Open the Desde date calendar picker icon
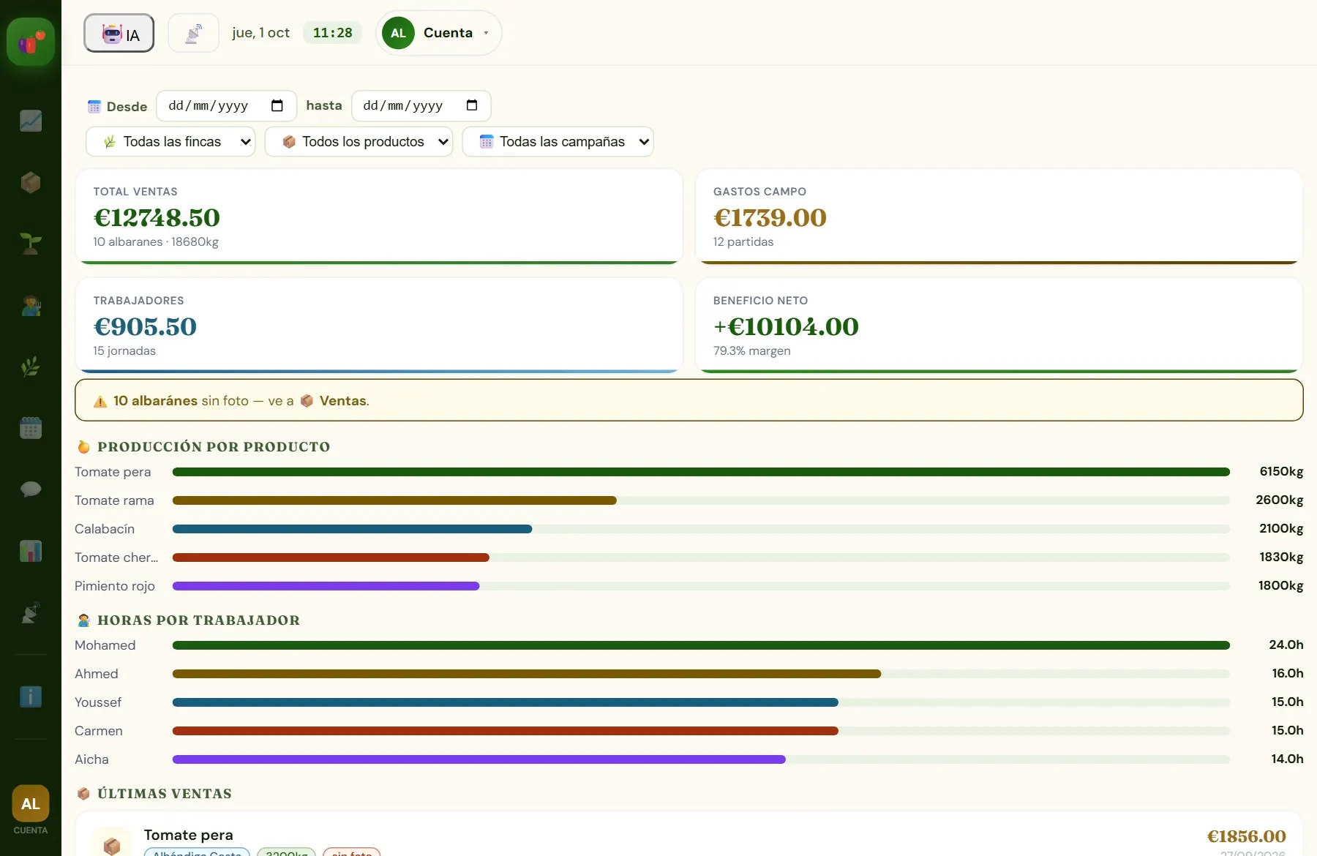This screenshot has width=1317, height=856. [x=277, y=105]
